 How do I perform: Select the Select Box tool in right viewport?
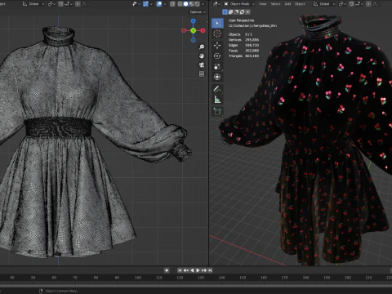pos(217,23)
